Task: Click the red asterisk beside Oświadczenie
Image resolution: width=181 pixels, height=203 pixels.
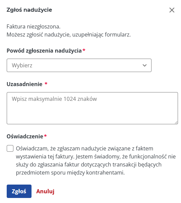Action: click(45, 136)
